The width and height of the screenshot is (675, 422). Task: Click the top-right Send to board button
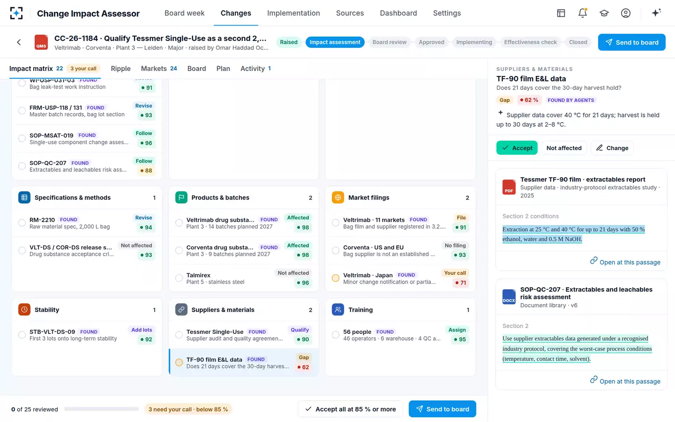point(631,42)
